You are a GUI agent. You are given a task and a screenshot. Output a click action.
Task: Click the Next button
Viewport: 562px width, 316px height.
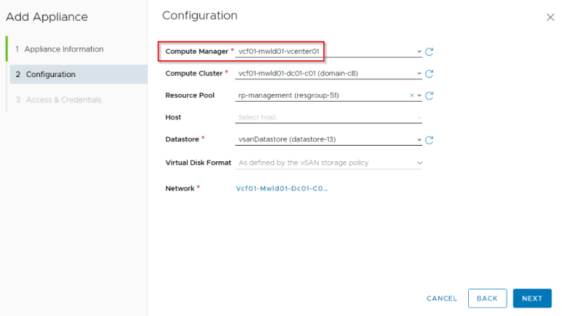click(532, 298)
